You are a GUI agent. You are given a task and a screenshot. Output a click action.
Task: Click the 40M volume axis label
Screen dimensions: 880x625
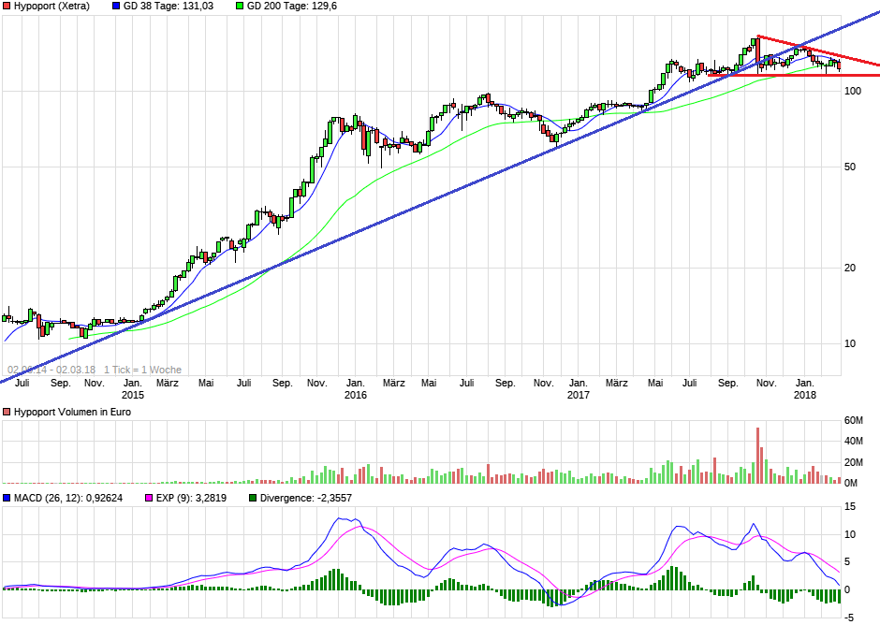(853, 441)
